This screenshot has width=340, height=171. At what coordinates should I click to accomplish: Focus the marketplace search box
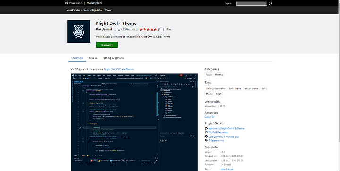click(252, 3)
